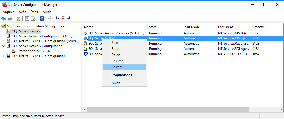The image size is (284, 119).
Task: Collapse the SQL Server Network Configuration node
Action: pos(3,46)
